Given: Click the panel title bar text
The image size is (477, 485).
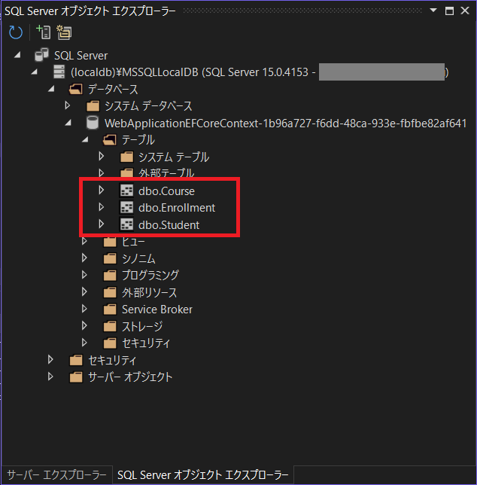Looking at the screenshot, I should pyautogui.click(x=90, y=11).
